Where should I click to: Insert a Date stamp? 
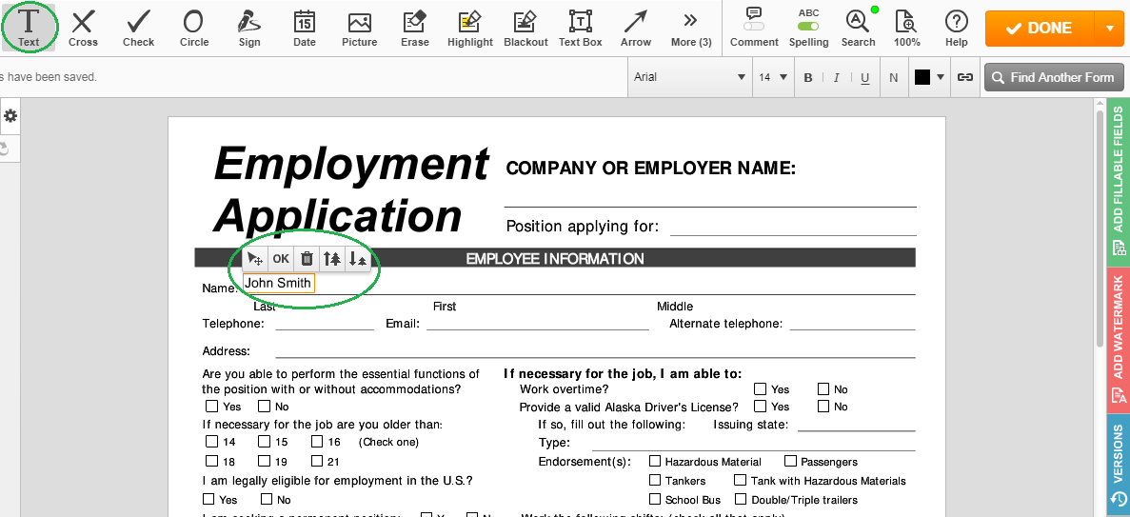[305, 29]
